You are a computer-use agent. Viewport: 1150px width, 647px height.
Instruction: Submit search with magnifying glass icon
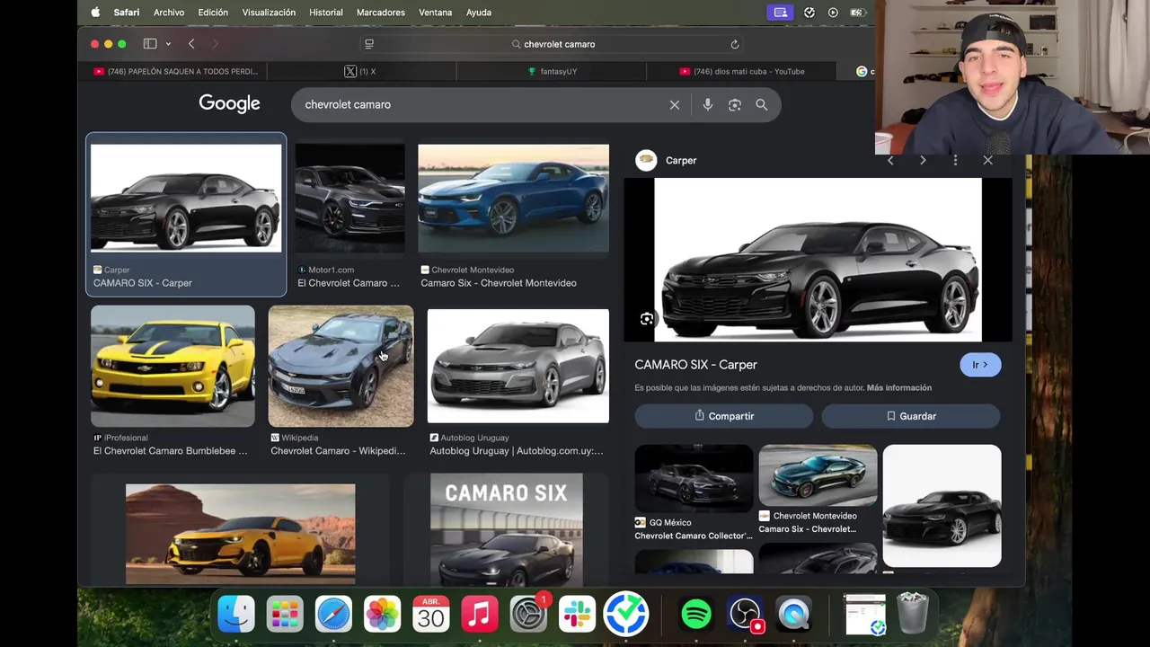[762, 105]
